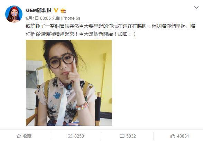Click the post text line ending 加油 :)
203x141 pixels.
pos(81,34)
